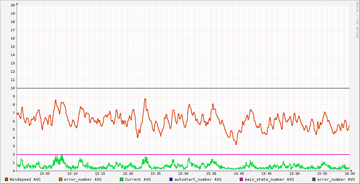Click the 15:30 time axis label
Viewport: 360px width, 184px height.
[183, 173]
